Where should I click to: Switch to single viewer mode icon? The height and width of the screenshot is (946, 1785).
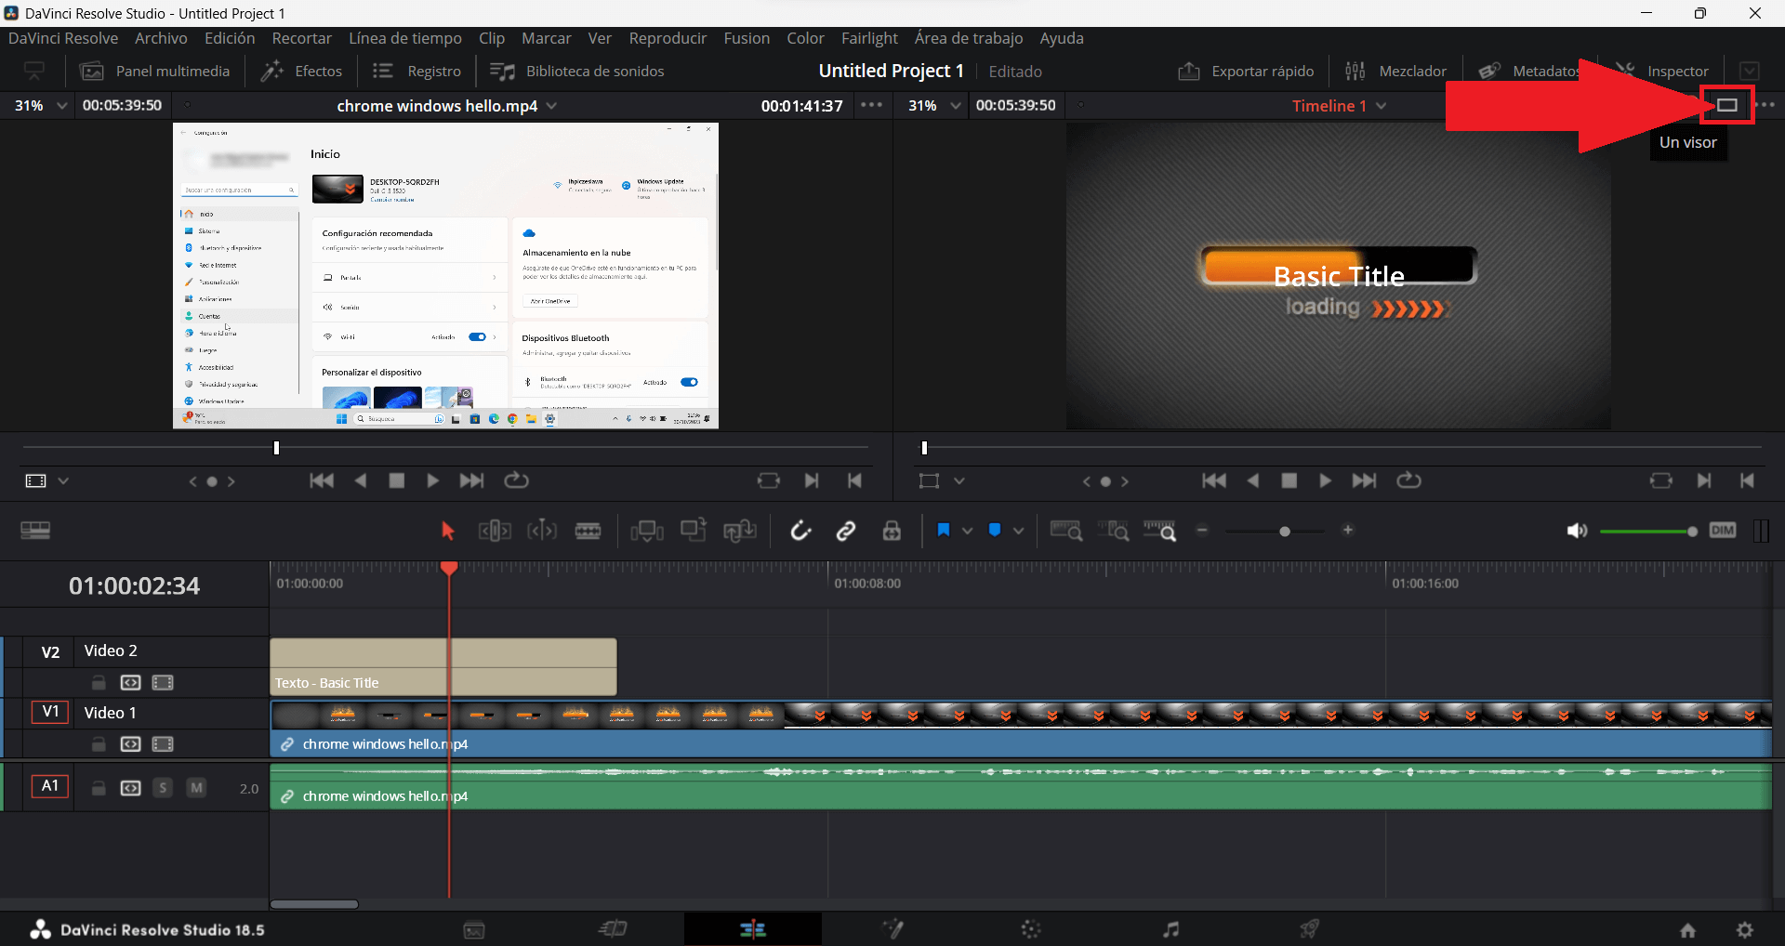point(1727,105)
